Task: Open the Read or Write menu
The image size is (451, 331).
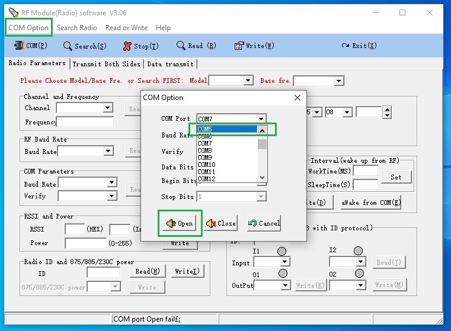Action: (x=127, y=28)
